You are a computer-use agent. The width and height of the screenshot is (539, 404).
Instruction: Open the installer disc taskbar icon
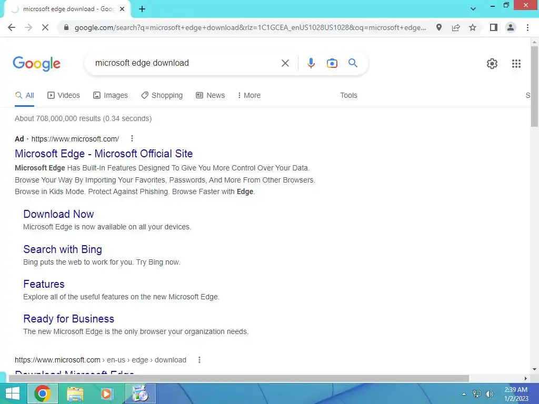click(140, 393)
